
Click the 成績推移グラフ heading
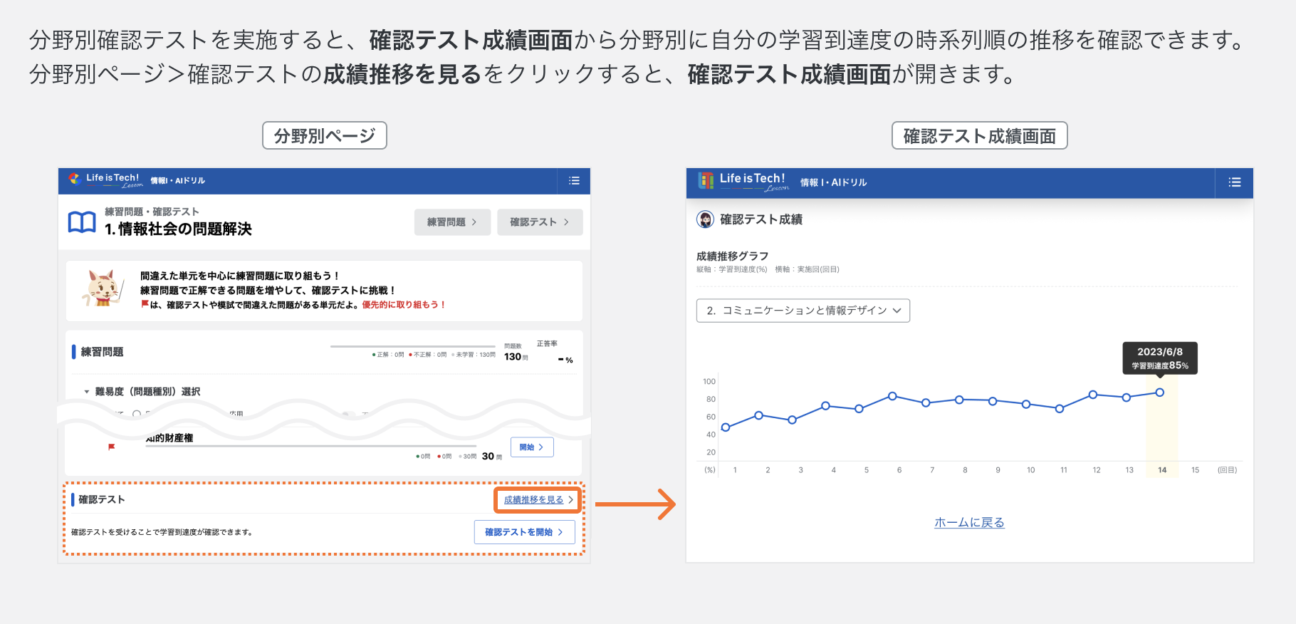(x=733, y=256)
